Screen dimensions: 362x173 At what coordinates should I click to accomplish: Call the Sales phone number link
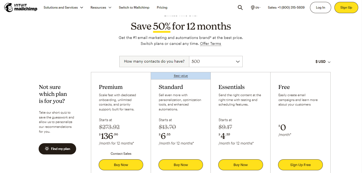coord(286,8)
